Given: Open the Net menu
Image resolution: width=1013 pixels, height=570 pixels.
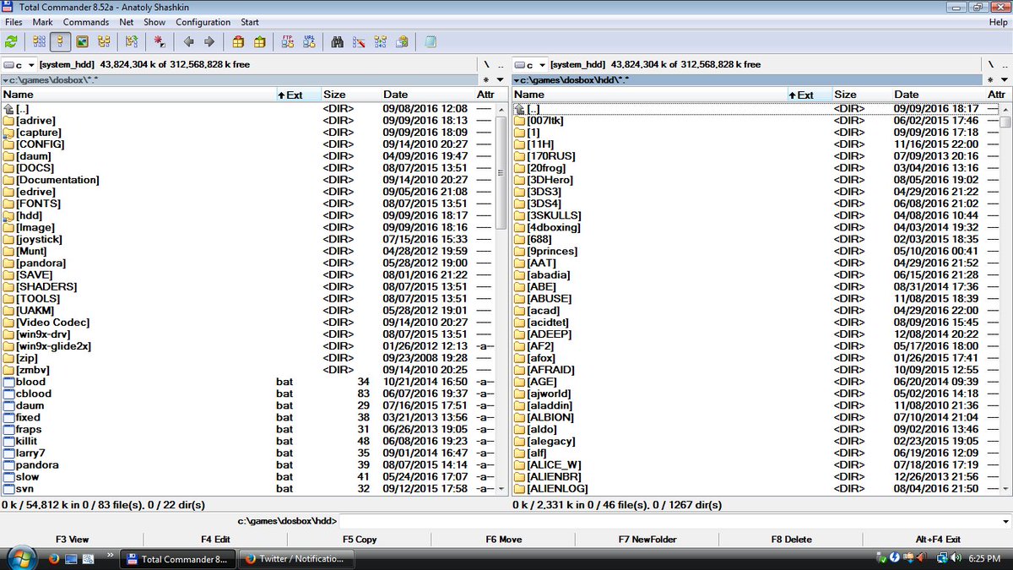Looking at the screenshot, I should pyautogui.click(x=127, y=22).
